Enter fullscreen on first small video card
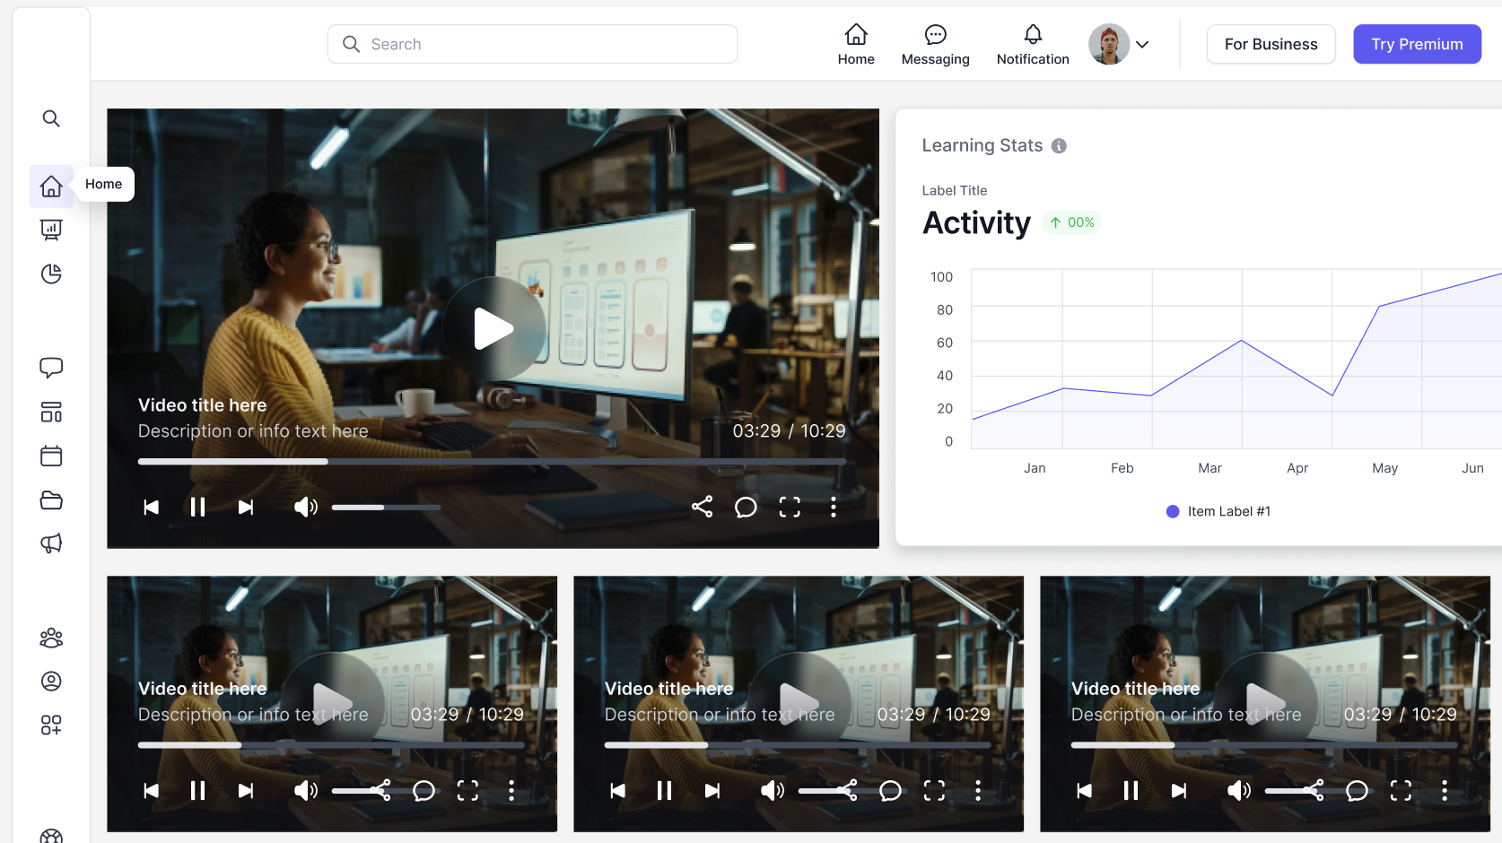 467,790
